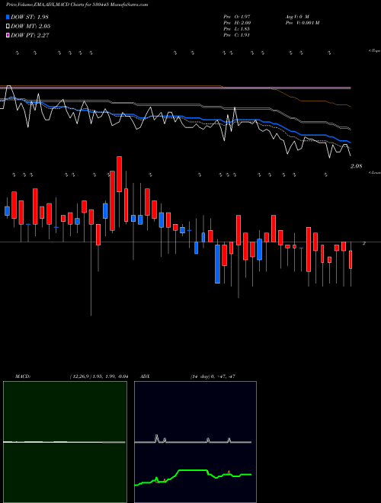Click the 'Pre O: 1.97' value
Viewport: 381px width, 503px height.
[x=237, y=16]
